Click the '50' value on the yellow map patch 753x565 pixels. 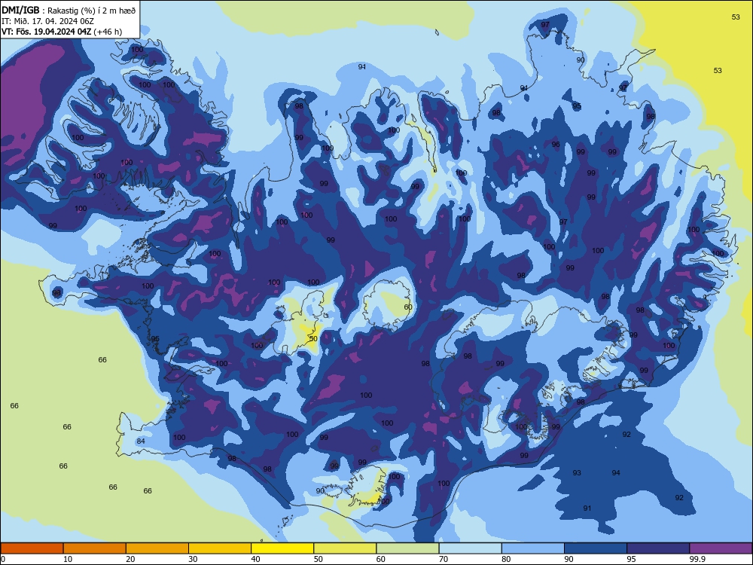313,338
